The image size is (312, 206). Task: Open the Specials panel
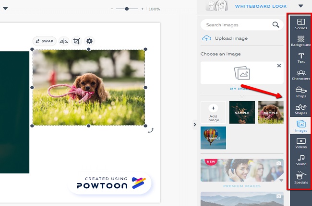[301, 177]
